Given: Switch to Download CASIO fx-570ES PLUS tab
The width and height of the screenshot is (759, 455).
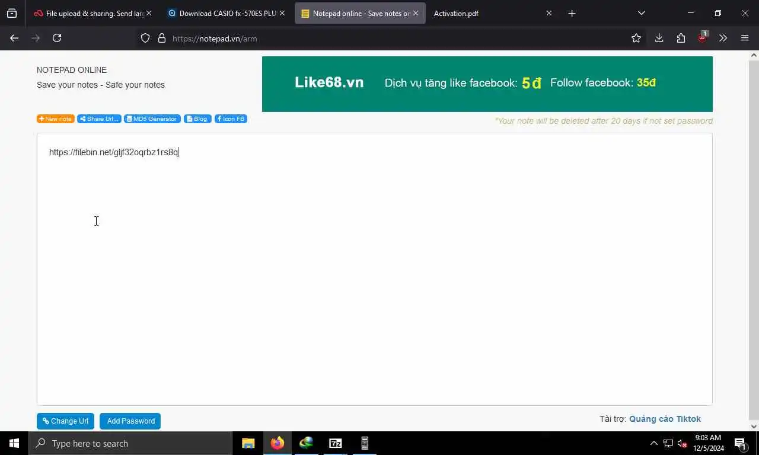Looking at the screenshot, I should 225,13.
